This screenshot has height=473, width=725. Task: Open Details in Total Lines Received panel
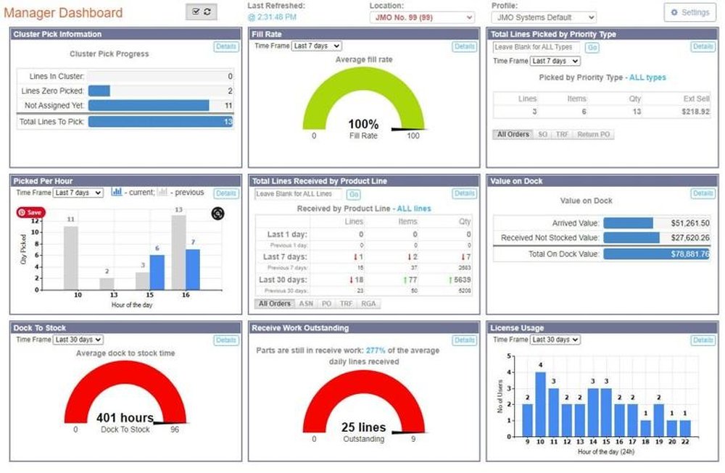tap(465, 193)
